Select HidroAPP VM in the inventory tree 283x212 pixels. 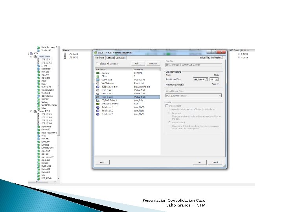tap(46, 169)
